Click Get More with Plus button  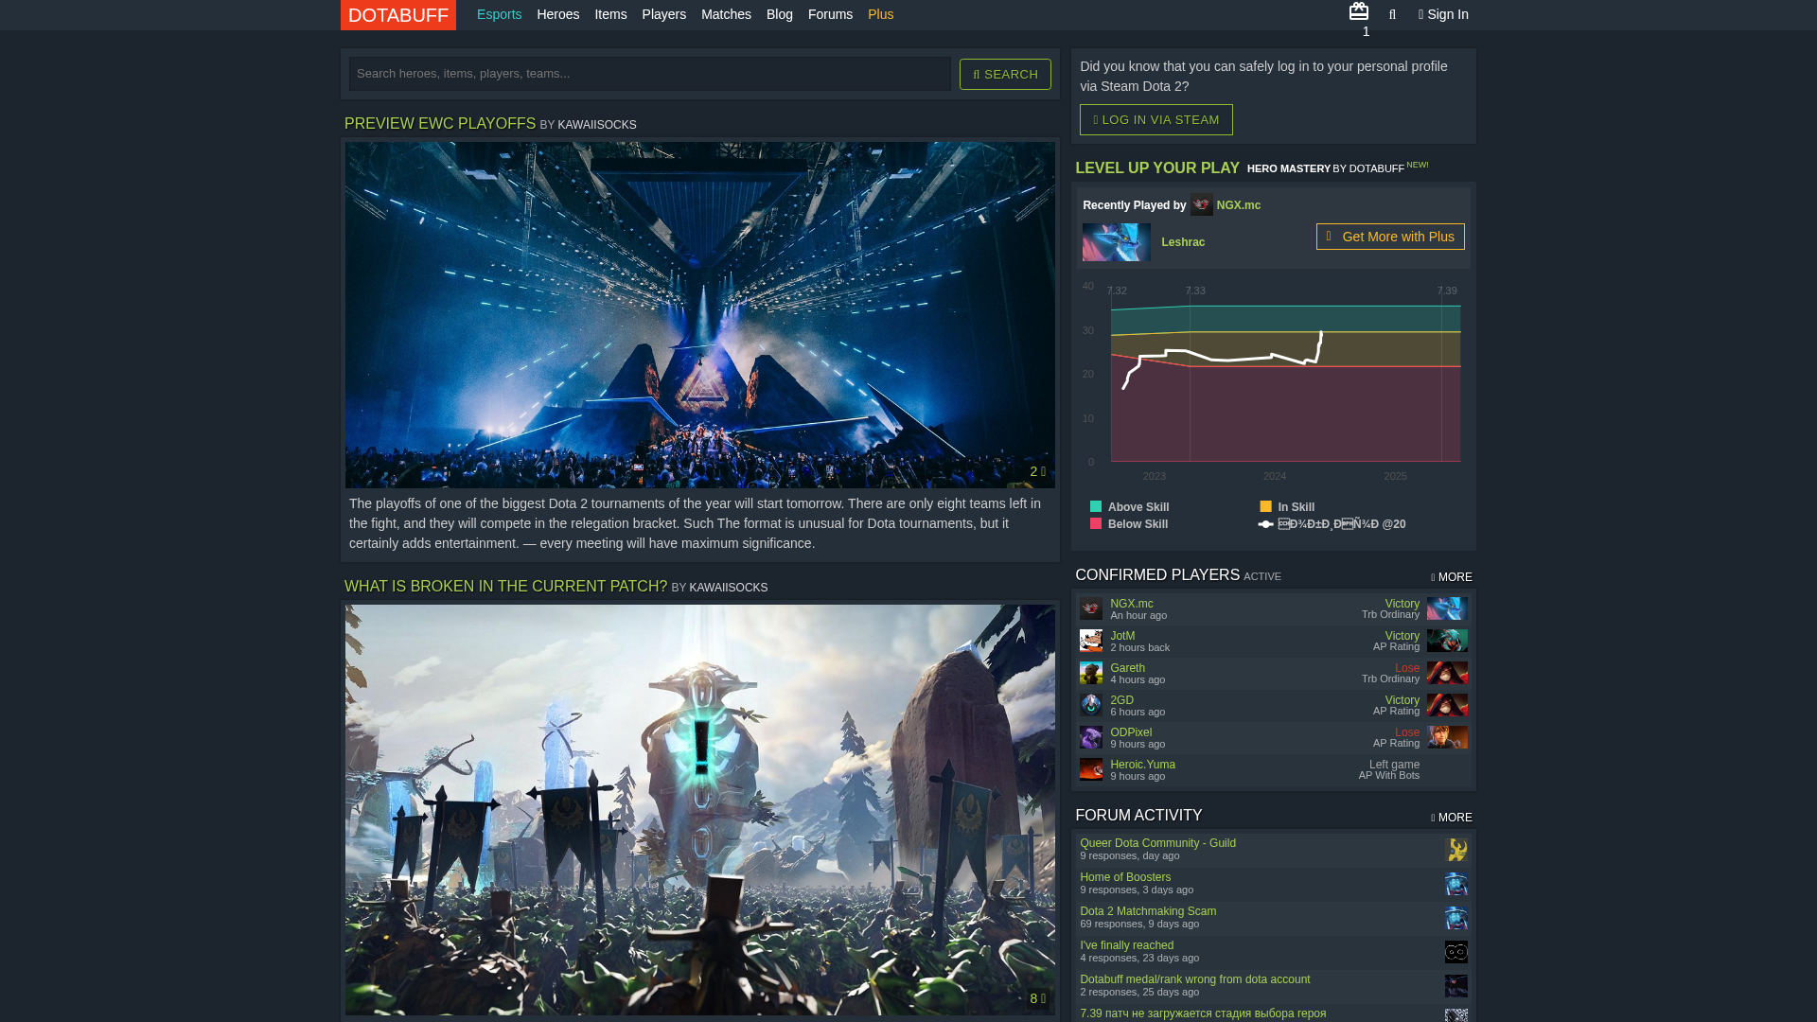point(1389,237)
